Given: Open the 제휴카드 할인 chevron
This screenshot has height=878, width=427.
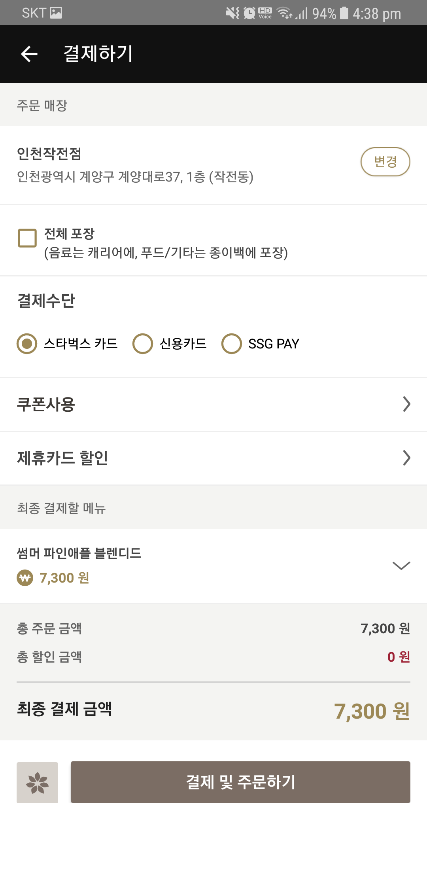Looking at the screenshot, I should 406,458.
